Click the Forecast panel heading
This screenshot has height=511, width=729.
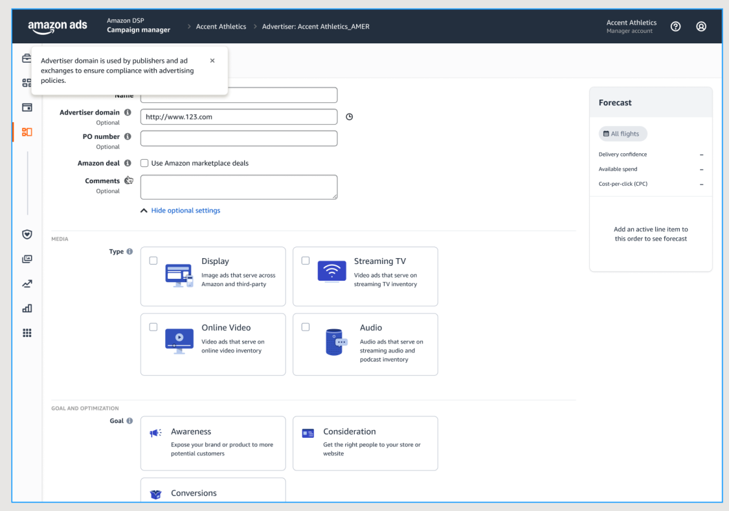tap(615, 103)
